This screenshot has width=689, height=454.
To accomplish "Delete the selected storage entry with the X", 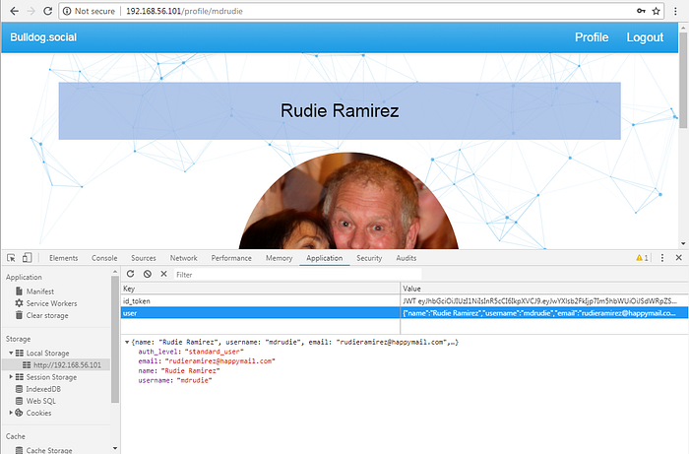I will tap(163, 274).
